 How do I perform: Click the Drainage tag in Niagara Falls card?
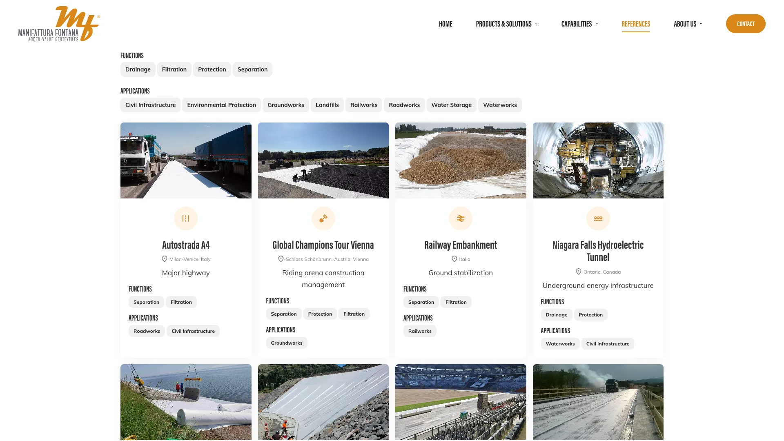[556, 315]
